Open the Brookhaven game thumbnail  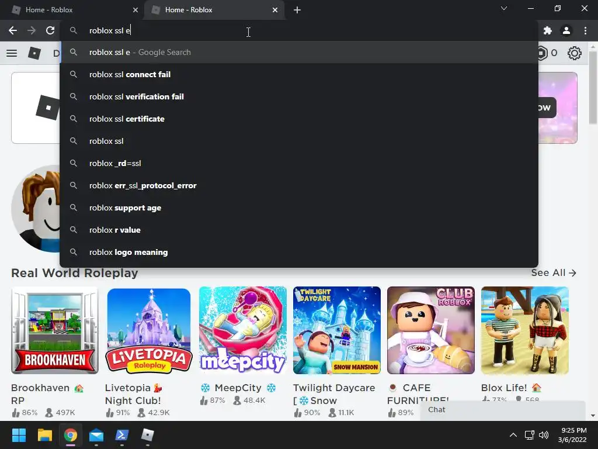(55, 330)
